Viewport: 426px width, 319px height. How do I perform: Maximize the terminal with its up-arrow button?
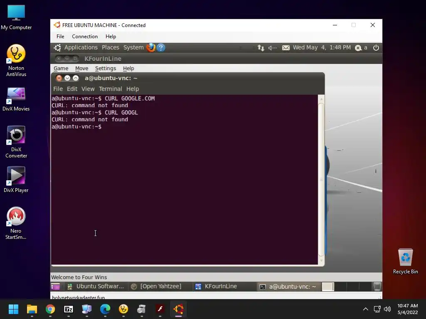tap(76, 78)
